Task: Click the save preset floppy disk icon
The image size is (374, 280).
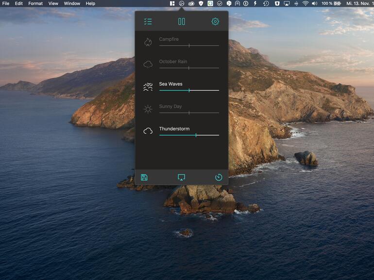Action: click(x=144, y=177)
